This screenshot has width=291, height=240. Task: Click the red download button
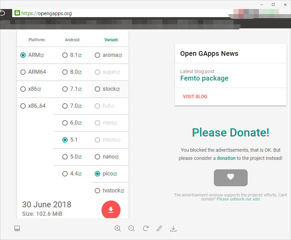pos(111,209)
